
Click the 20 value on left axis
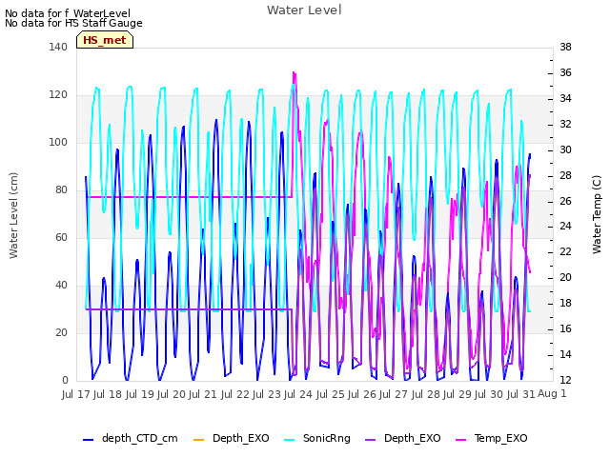61,332
